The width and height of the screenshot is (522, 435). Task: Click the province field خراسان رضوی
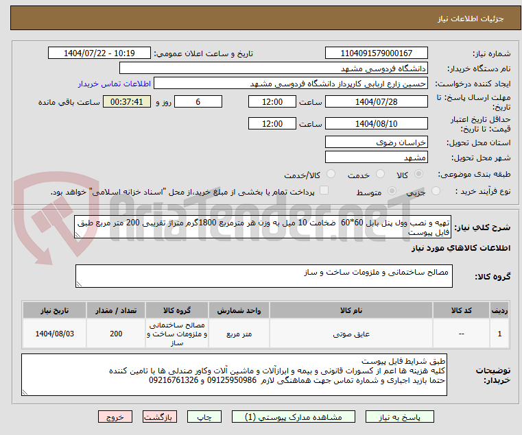point(376,142)
